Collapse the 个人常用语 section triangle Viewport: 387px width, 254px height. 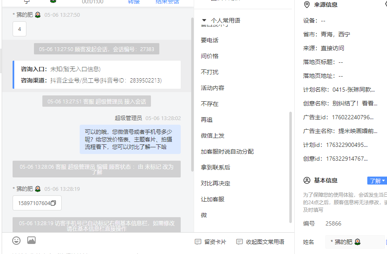tap(204, 21)
